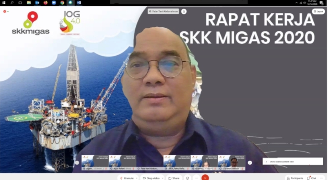Select Agus Rofiani (Host) thumbnail

coord(122,163)
